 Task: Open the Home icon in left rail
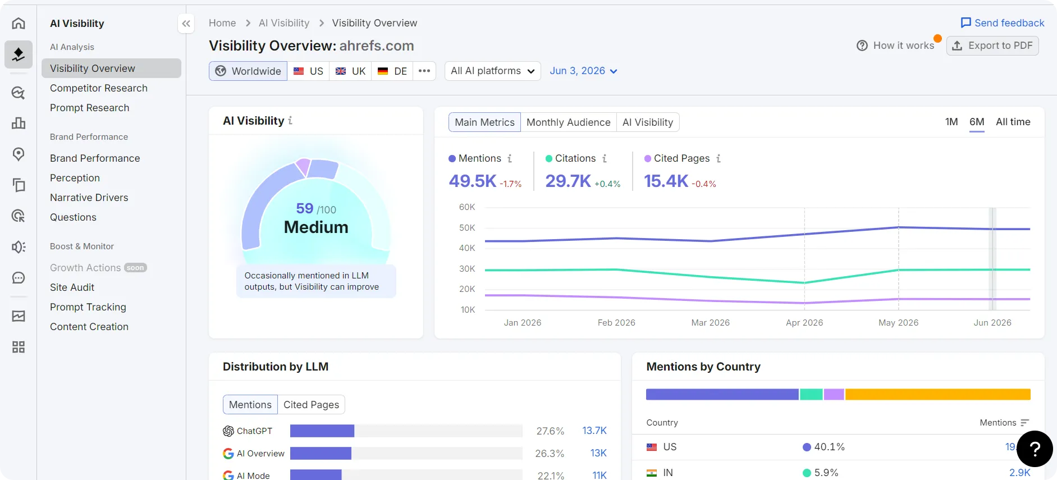[19, 23]
